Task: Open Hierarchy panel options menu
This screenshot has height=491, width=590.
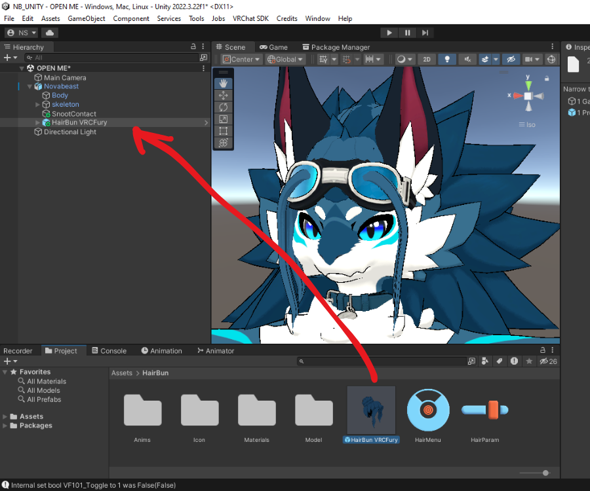Action: (203, 46)
